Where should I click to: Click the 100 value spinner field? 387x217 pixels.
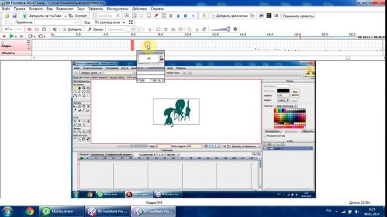click(x=134, y=30)
